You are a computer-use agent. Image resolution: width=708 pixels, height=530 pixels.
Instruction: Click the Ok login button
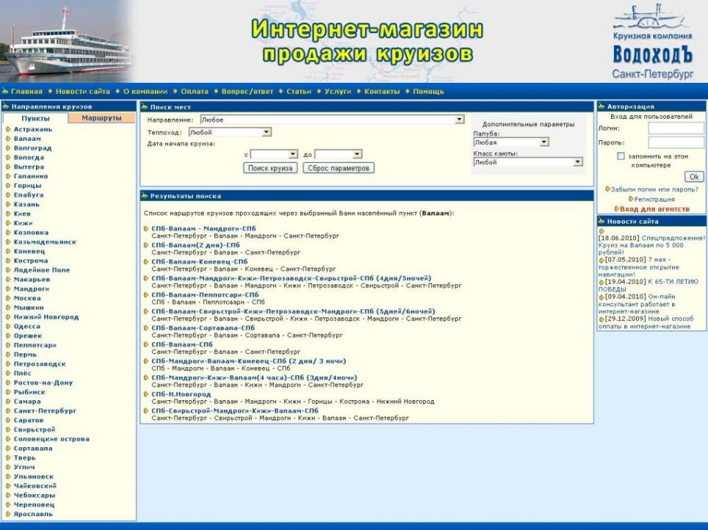pos(694,177)
